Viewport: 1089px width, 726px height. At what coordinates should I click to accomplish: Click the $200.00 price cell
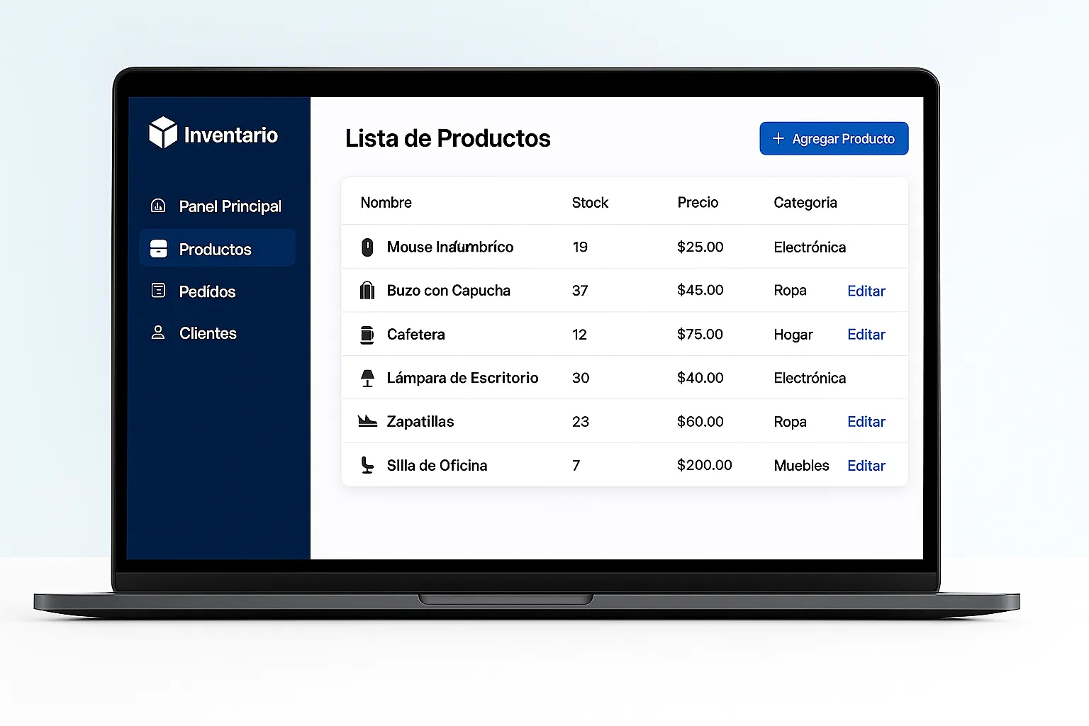(705, 465)
